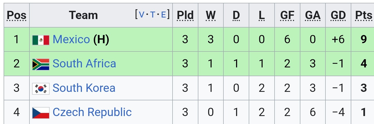Click the South Africa flag icon
The image size is (374, 124).
(41, 64)
